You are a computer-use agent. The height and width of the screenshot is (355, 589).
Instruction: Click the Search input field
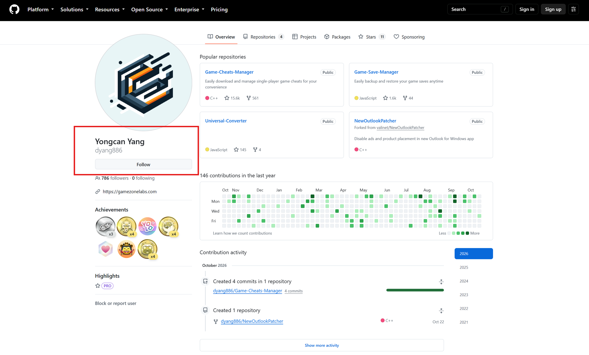point(480,9)
